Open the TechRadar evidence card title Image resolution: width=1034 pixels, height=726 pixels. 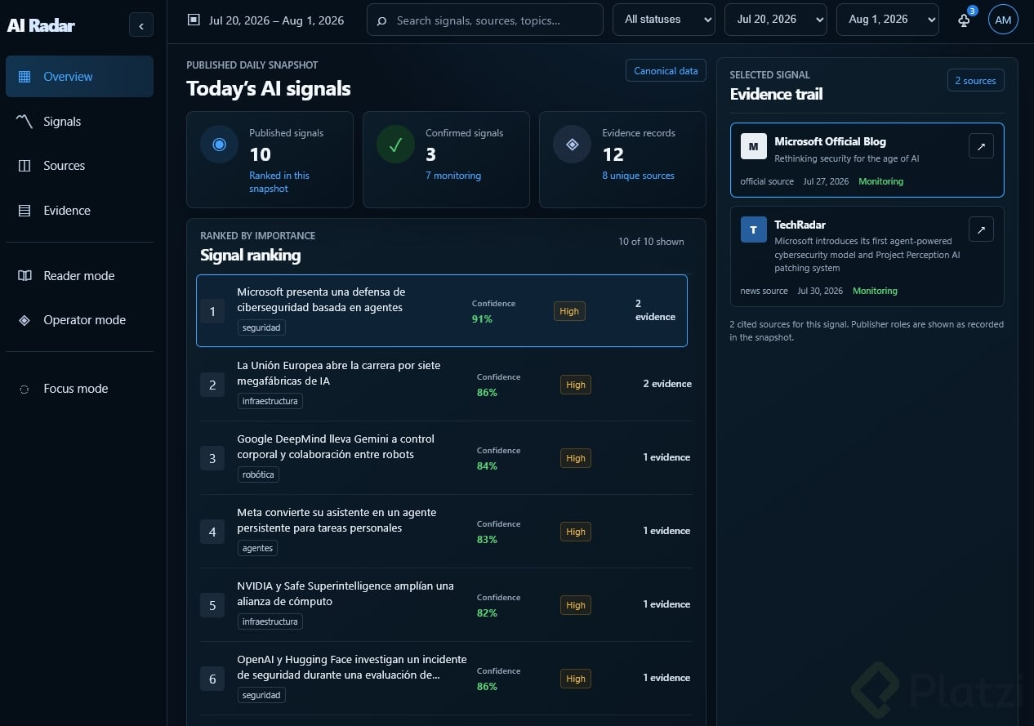[800, 225]
